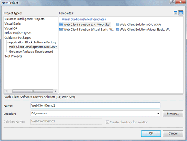
Task: Select Application Block Software Factory
Action: tap(33, 42)
